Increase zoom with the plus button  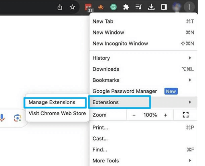click(166, 115)
